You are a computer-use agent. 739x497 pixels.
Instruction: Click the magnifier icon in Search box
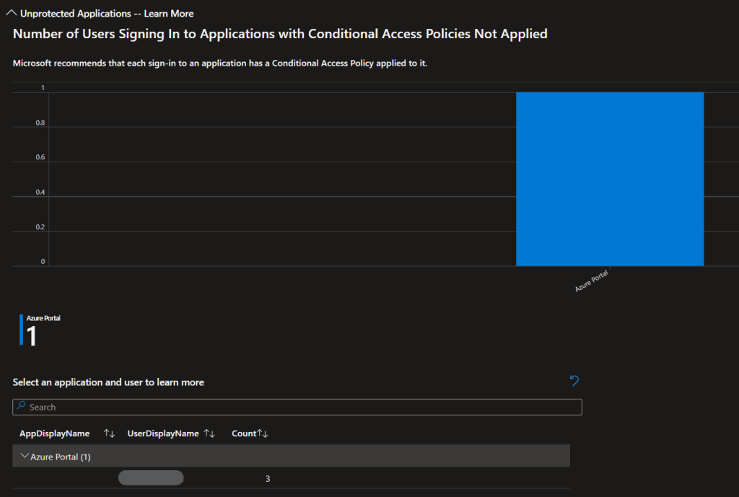22,407
